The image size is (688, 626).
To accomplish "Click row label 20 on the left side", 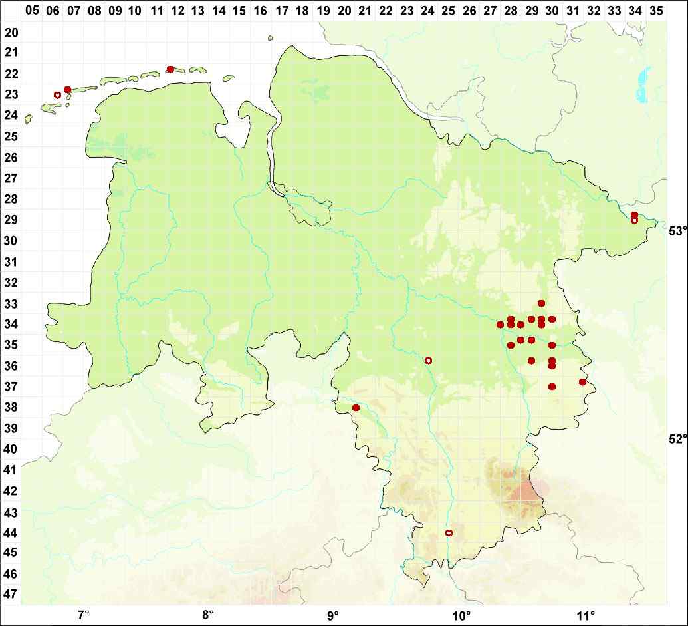I will point(11,32).
